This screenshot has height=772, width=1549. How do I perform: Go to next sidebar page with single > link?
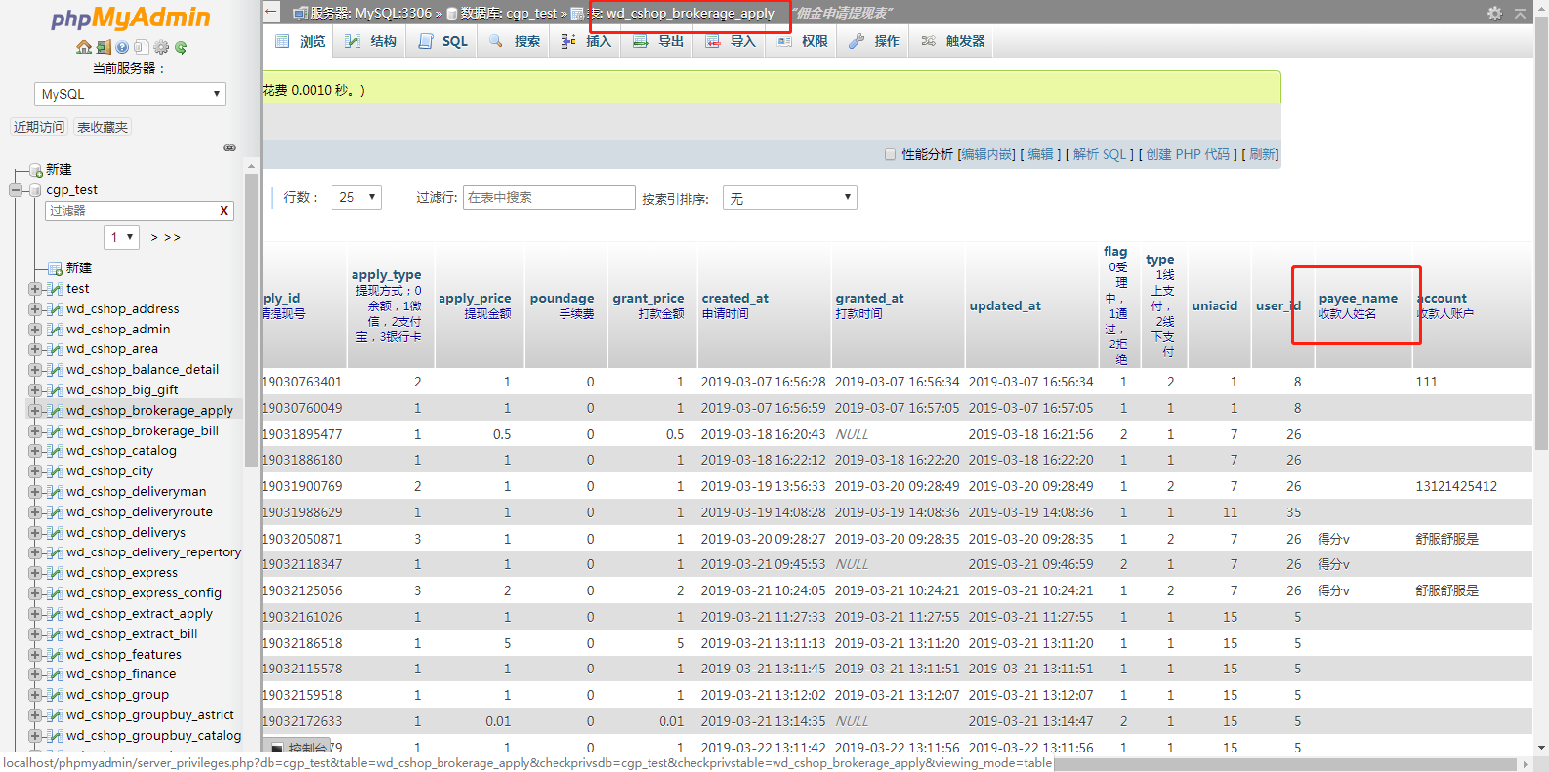click(154, 237)
